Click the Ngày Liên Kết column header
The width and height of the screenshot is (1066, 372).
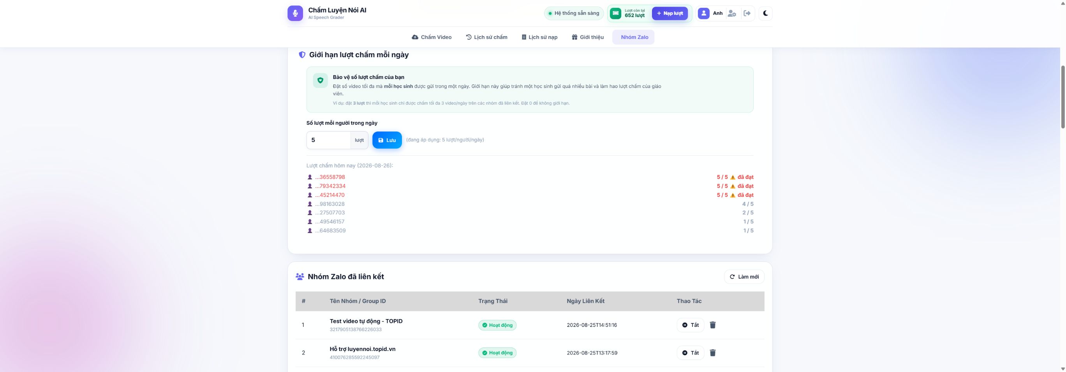click(585, 301)
